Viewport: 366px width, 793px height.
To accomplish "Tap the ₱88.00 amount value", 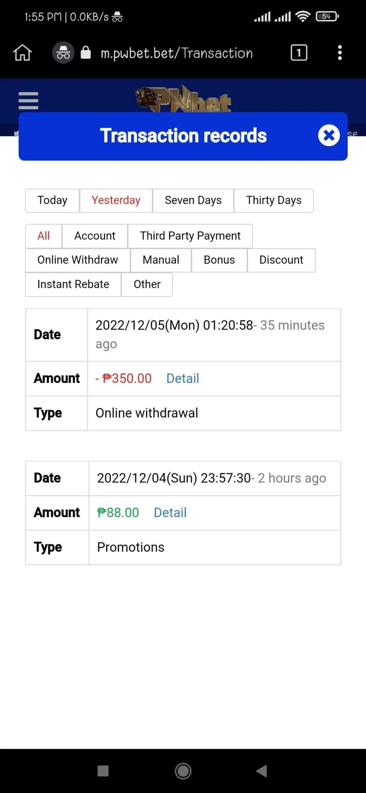I will 118,513.
